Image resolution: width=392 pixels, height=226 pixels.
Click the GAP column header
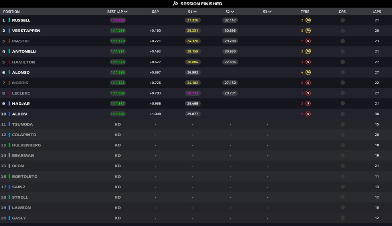[x=155, y=12]
